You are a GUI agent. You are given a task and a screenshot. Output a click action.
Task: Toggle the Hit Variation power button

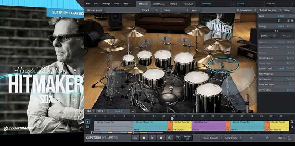(288, 90)
